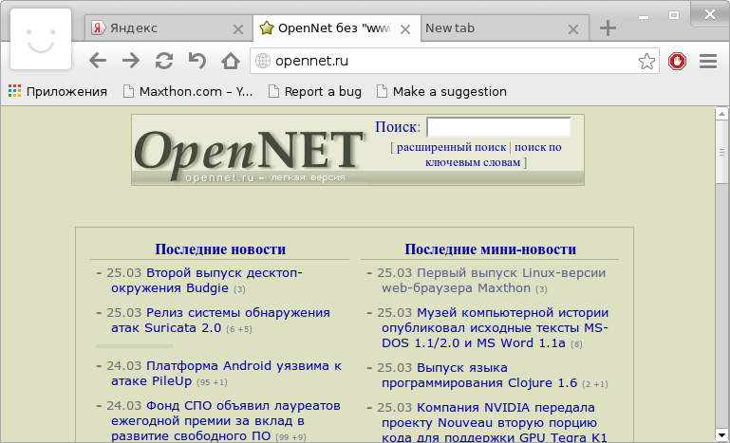Viewport: 730px width, 443px height.
Task: Close the Яндекс tab
Action: point(238,29)
